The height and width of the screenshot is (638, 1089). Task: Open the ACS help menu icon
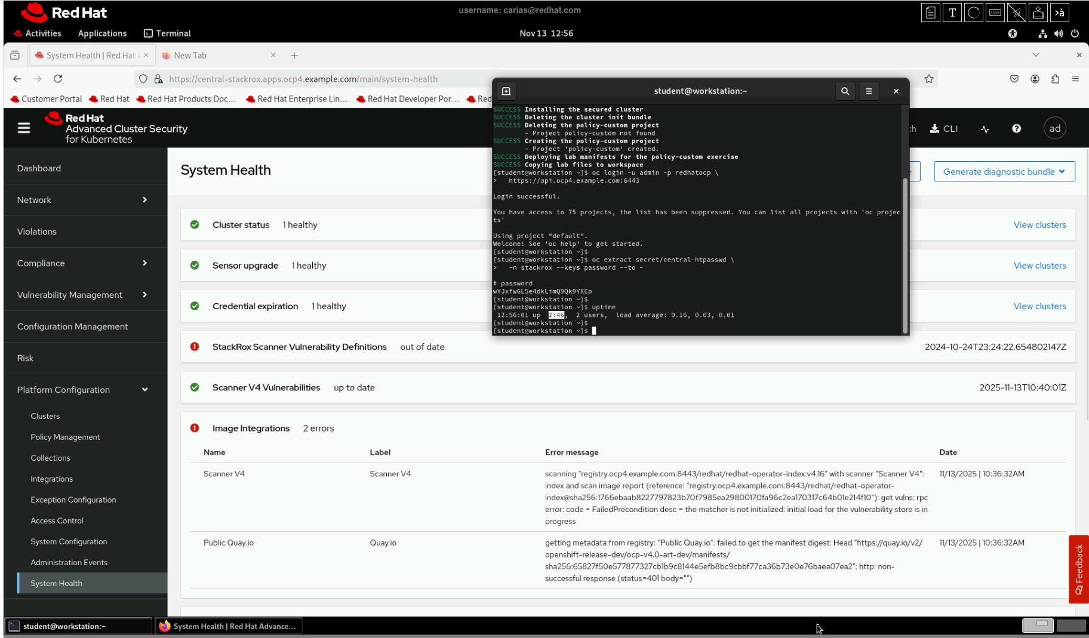[1016, 129]
